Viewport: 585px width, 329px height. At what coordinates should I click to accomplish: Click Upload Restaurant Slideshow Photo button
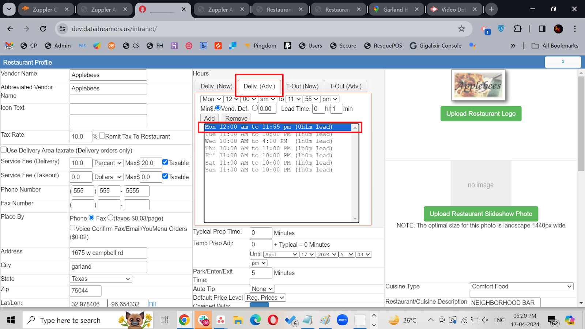coord(481,214)
